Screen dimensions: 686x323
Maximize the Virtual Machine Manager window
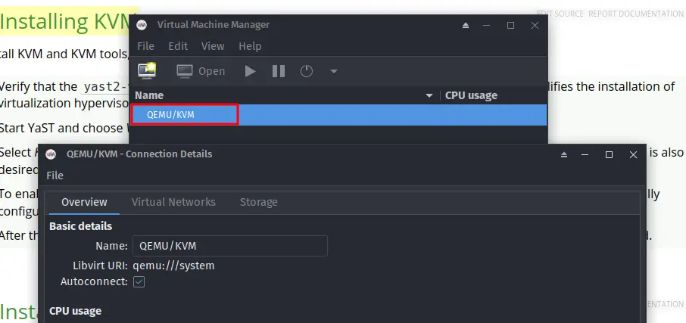pyautogui.click(x=510, y=26)
